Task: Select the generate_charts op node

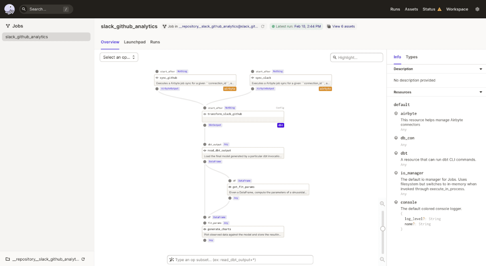Action: point(243,232)
